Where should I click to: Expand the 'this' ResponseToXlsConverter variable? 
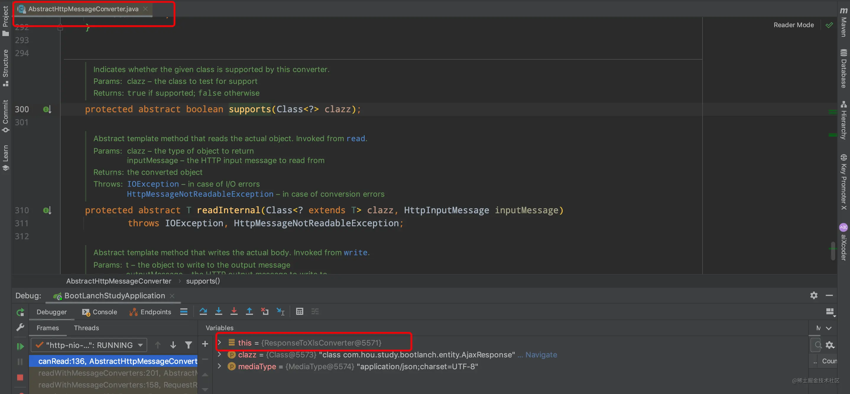[x=219, y=342]
